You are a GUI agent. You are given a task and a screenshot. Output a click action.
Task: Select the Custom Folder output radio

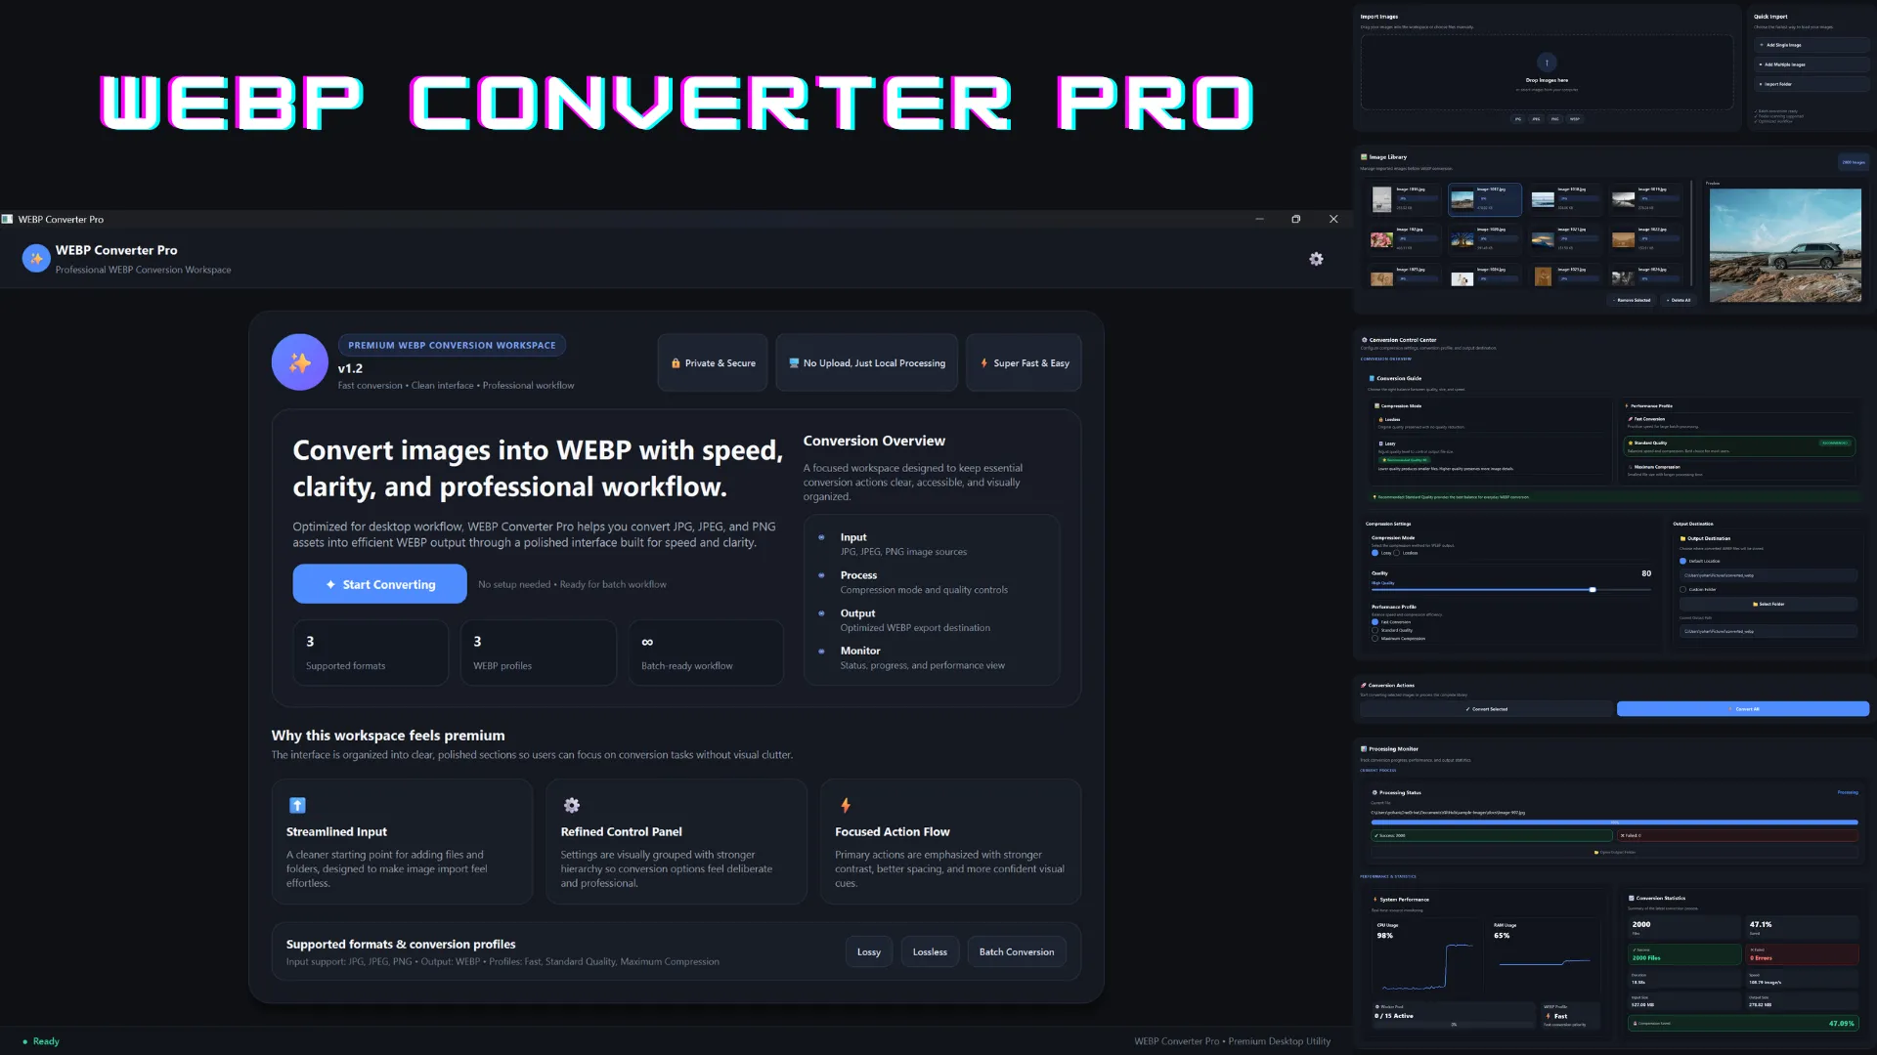[x=1682, y=589]
